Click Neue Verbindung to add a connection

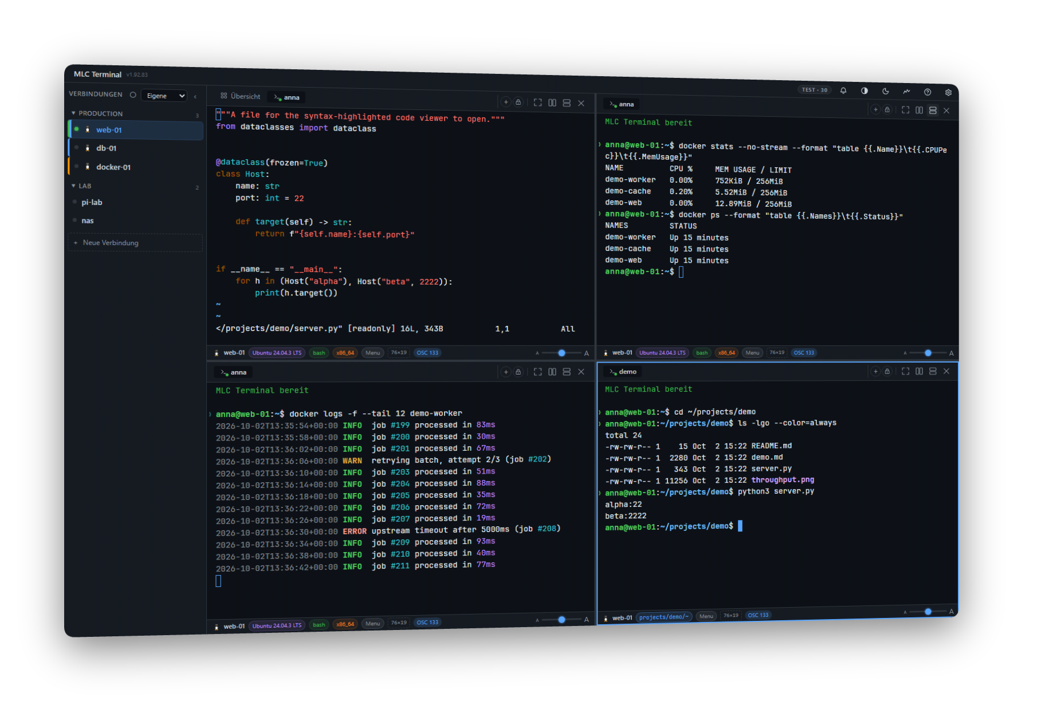[135, 243]
